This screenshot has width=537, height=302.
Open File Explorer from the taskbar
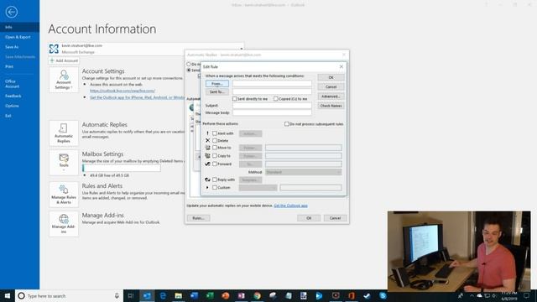(179, 296)
